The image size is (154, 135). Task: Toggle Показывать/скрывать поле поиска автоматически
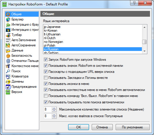click(46, 102)
